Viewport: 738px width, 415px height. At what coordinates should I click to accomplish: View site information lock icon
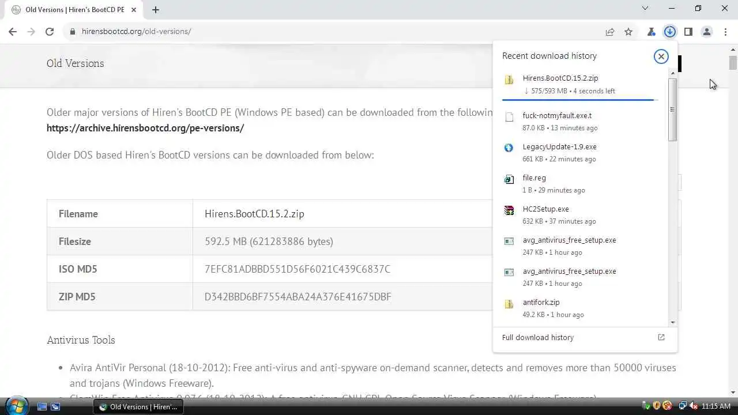[73, 32]
